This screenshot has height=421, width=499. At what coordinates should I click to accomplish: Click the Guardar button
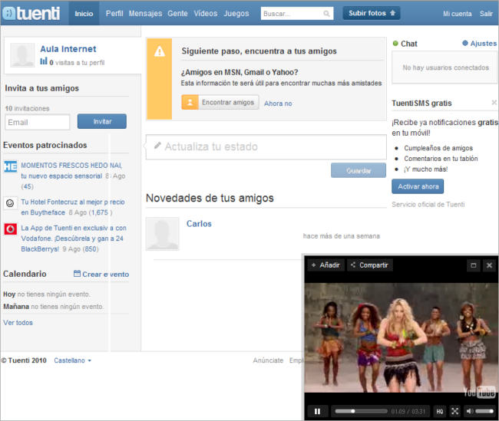(x=359, y=171)
